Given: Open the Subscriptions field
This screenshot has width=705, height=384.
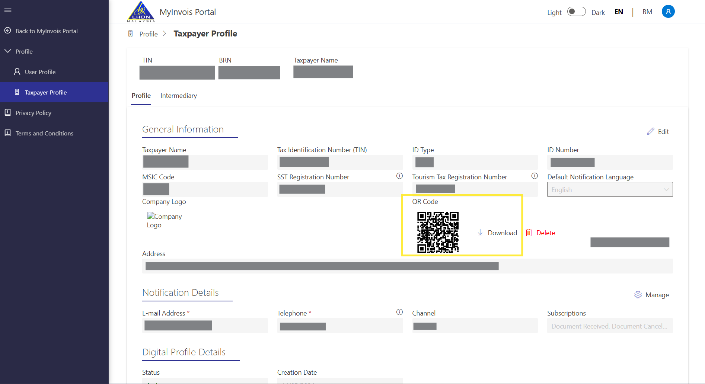Looking at the screenshot, I should tap(610, 326).
